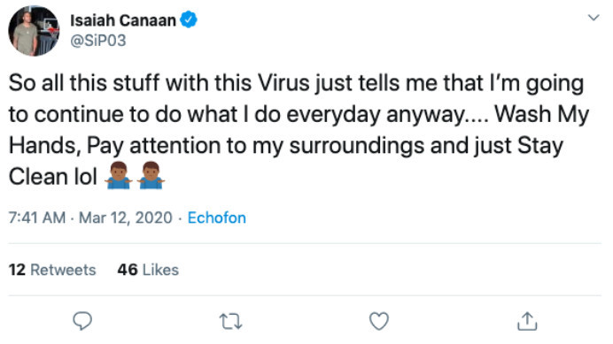Click the Isaiah Canaan display name
Image resolution: width=613 pixels, height=344 pixels.
(x=123, y=20)
